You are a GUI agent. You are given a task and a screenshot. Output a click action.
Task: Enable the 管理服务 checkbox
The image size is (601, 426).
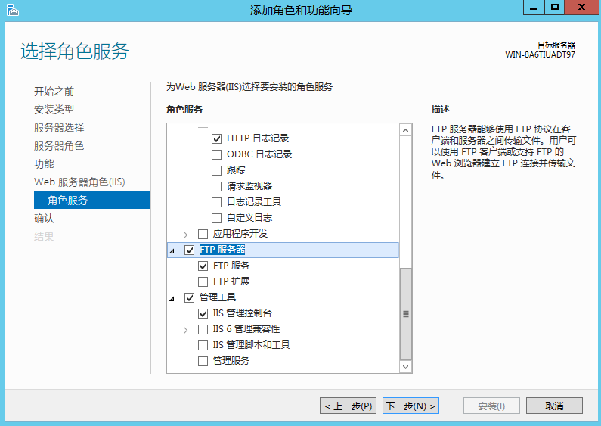pos(203,361)
